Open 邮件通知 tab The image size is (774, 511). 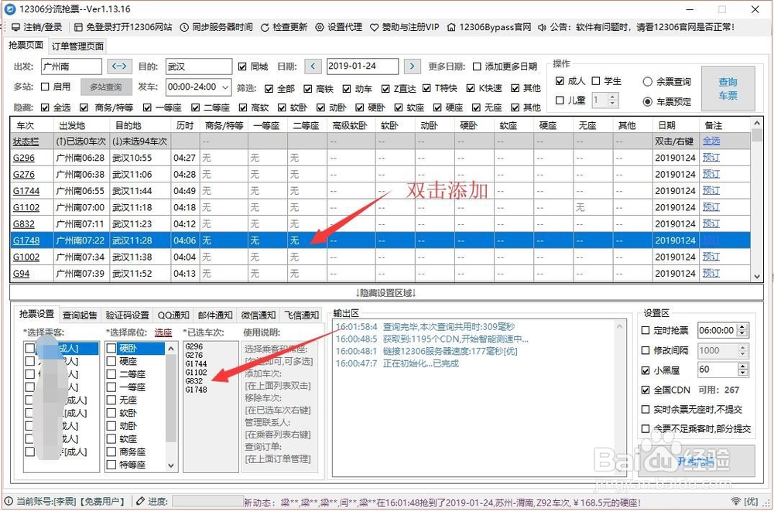click(215, 315)
